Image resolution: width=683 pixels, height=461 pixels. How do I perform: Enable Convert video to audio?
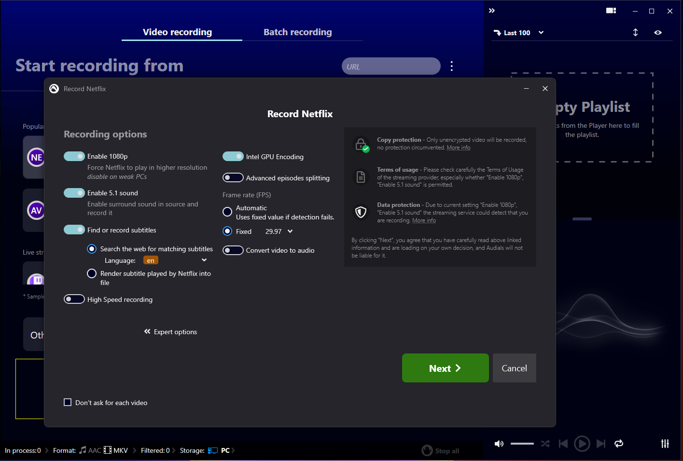233,250
